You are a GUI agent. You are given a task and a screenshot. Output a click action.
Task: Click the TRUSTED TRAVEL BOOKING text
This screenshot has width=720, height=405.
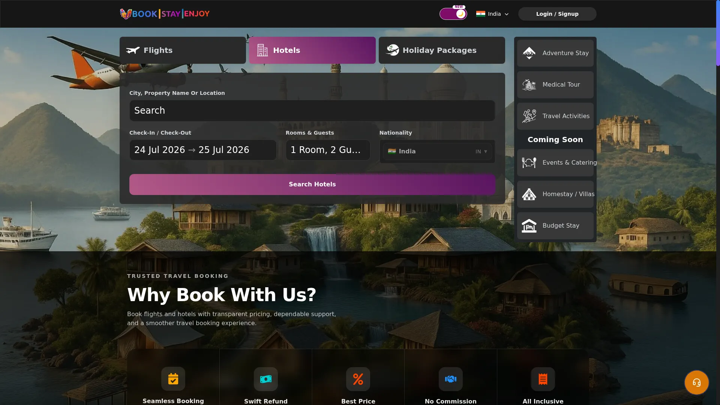(178, 276)
